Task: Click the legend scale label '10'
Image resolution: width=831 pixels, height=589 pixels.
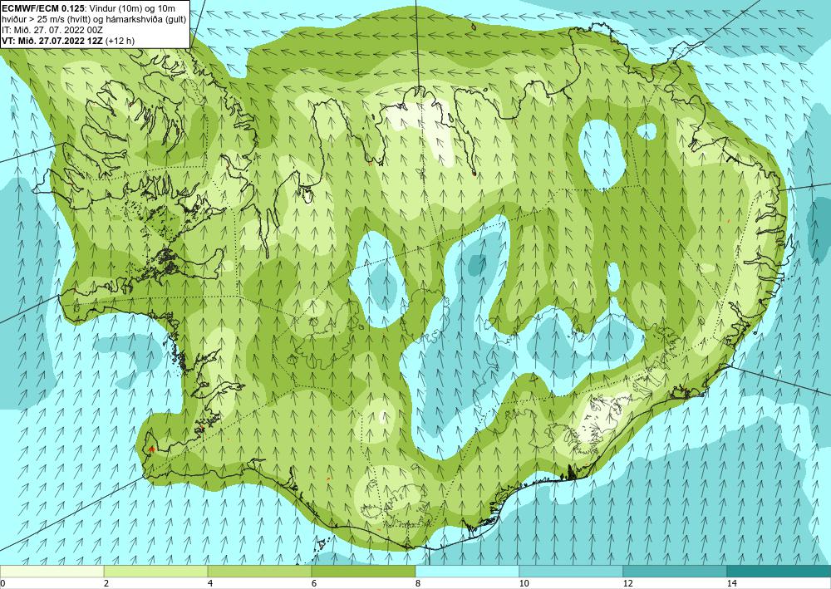Action: (524, 583)
